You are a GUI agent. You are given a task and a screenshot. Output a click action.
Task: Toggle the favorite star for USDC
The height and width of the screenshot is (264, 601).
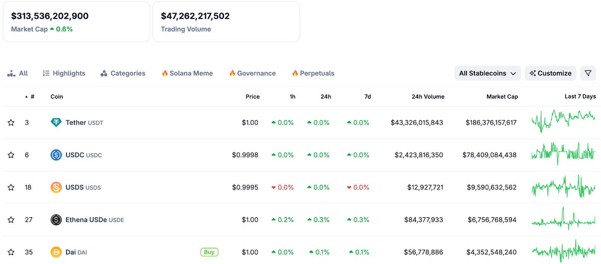11,155
